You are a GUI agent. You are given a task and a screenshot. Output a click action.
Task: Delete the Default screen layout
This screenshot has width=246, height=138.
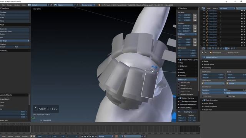[x=51, y=5]
